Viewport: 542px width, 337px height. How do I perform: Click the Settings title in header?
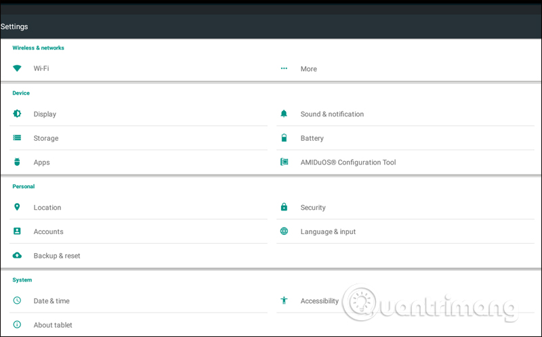tap(14, 26)
